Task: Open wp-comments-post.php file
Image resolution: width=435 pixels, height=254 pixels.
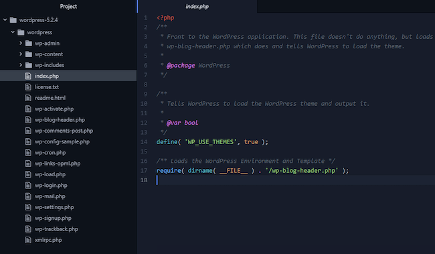Action: (64, 131)
